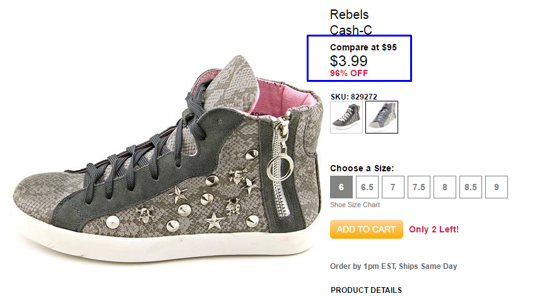Click the Rebels Cash-C product title
The width and height of the screenshot is (537, 296).
(350, 22)
